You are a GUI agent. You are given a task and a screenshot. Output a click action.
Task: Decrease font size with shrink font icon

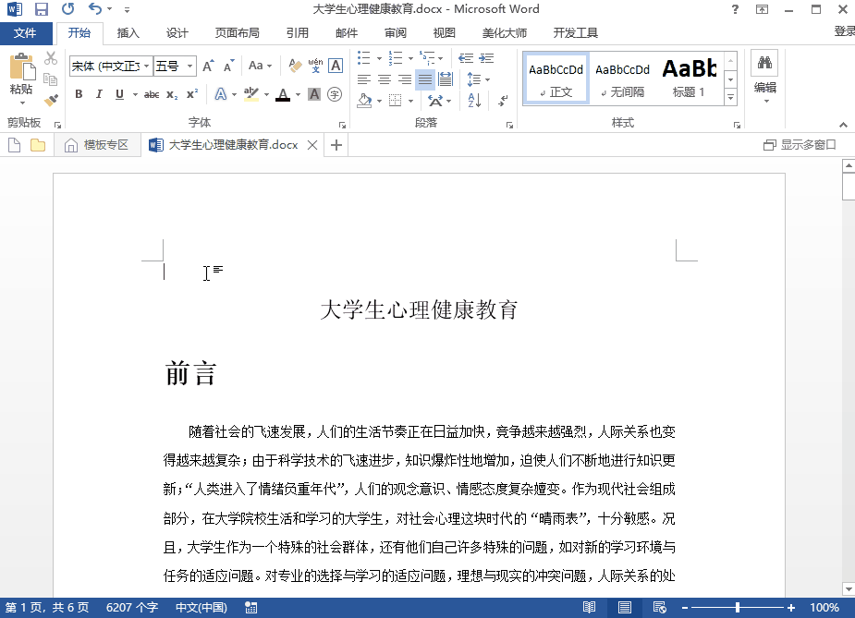[229, 66]
